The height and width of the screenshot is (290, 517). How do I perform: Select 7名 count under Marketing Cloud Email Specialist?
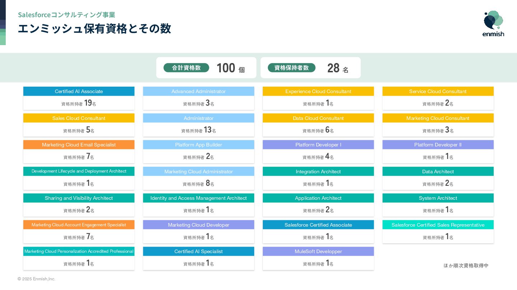[x=90, y=156]
